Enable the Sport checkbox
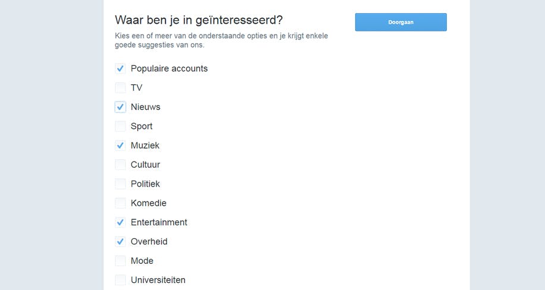This screenshot has height=290, width=545. 120,126
